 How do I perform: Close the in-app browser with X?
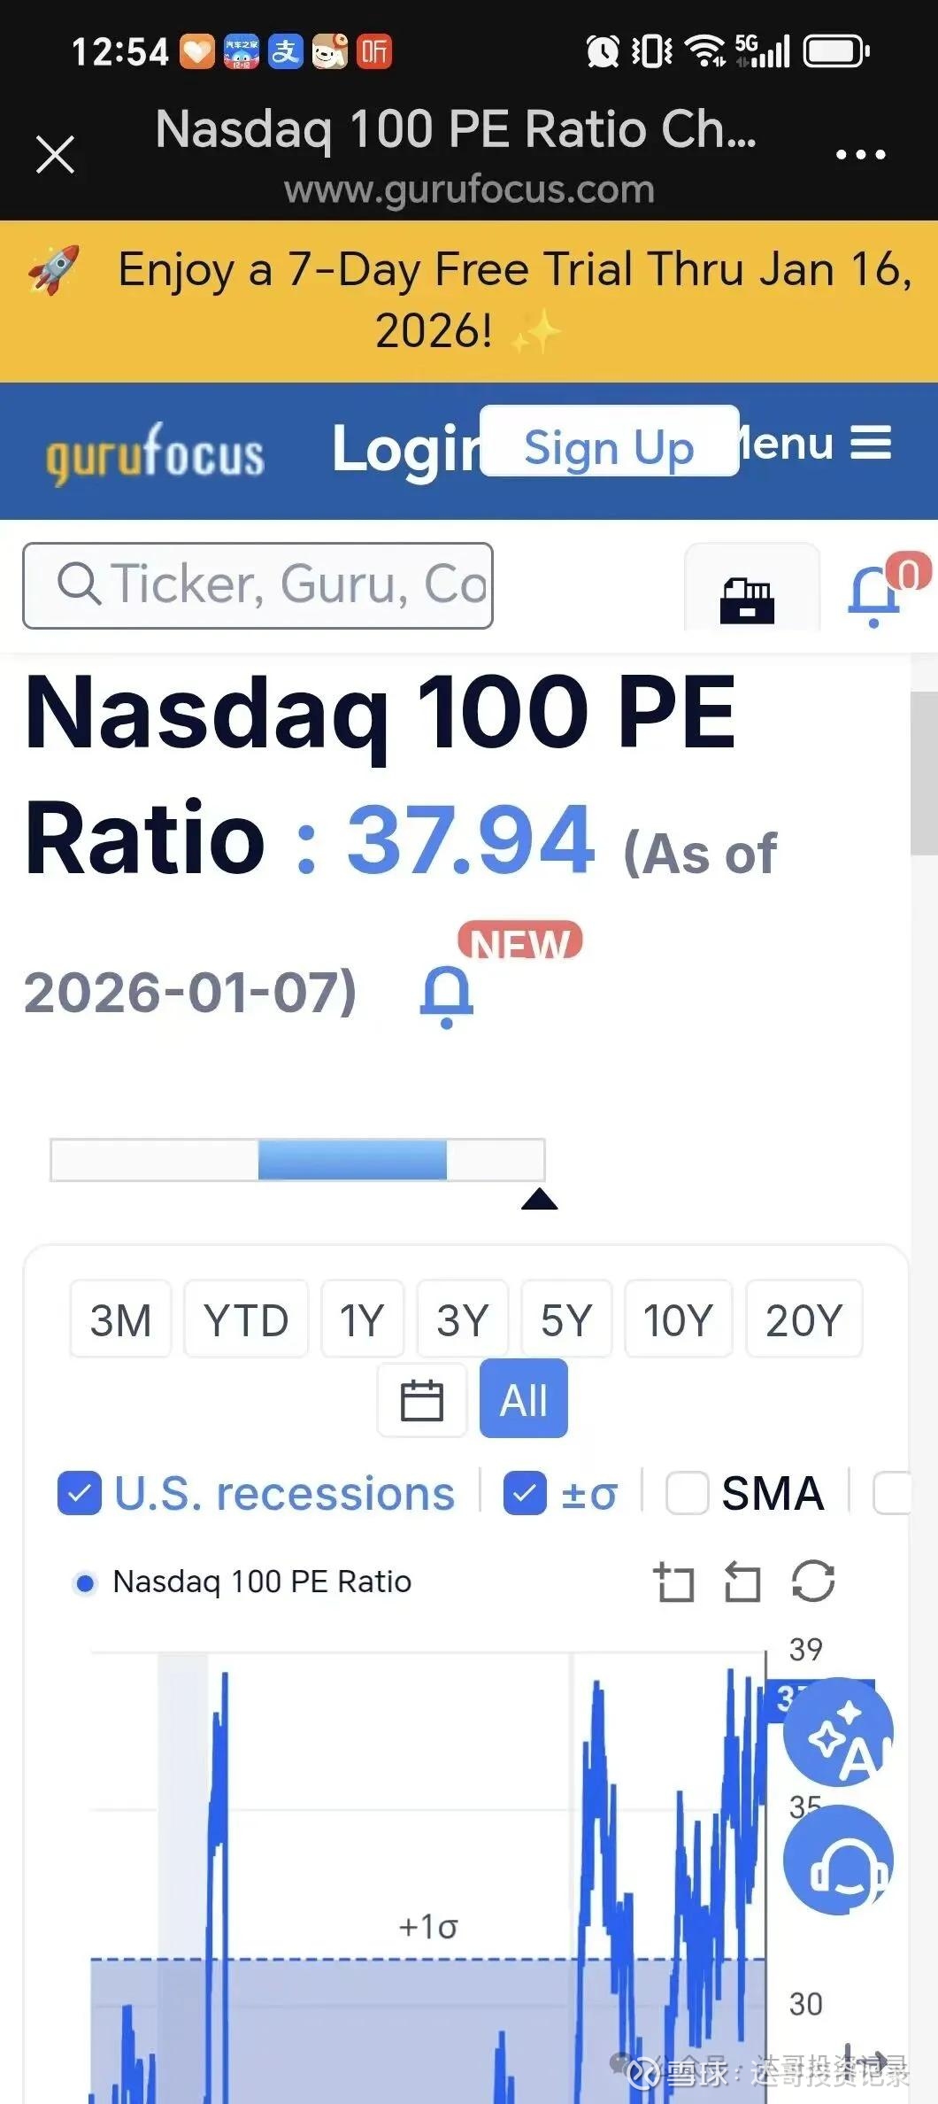pos(55,155)
